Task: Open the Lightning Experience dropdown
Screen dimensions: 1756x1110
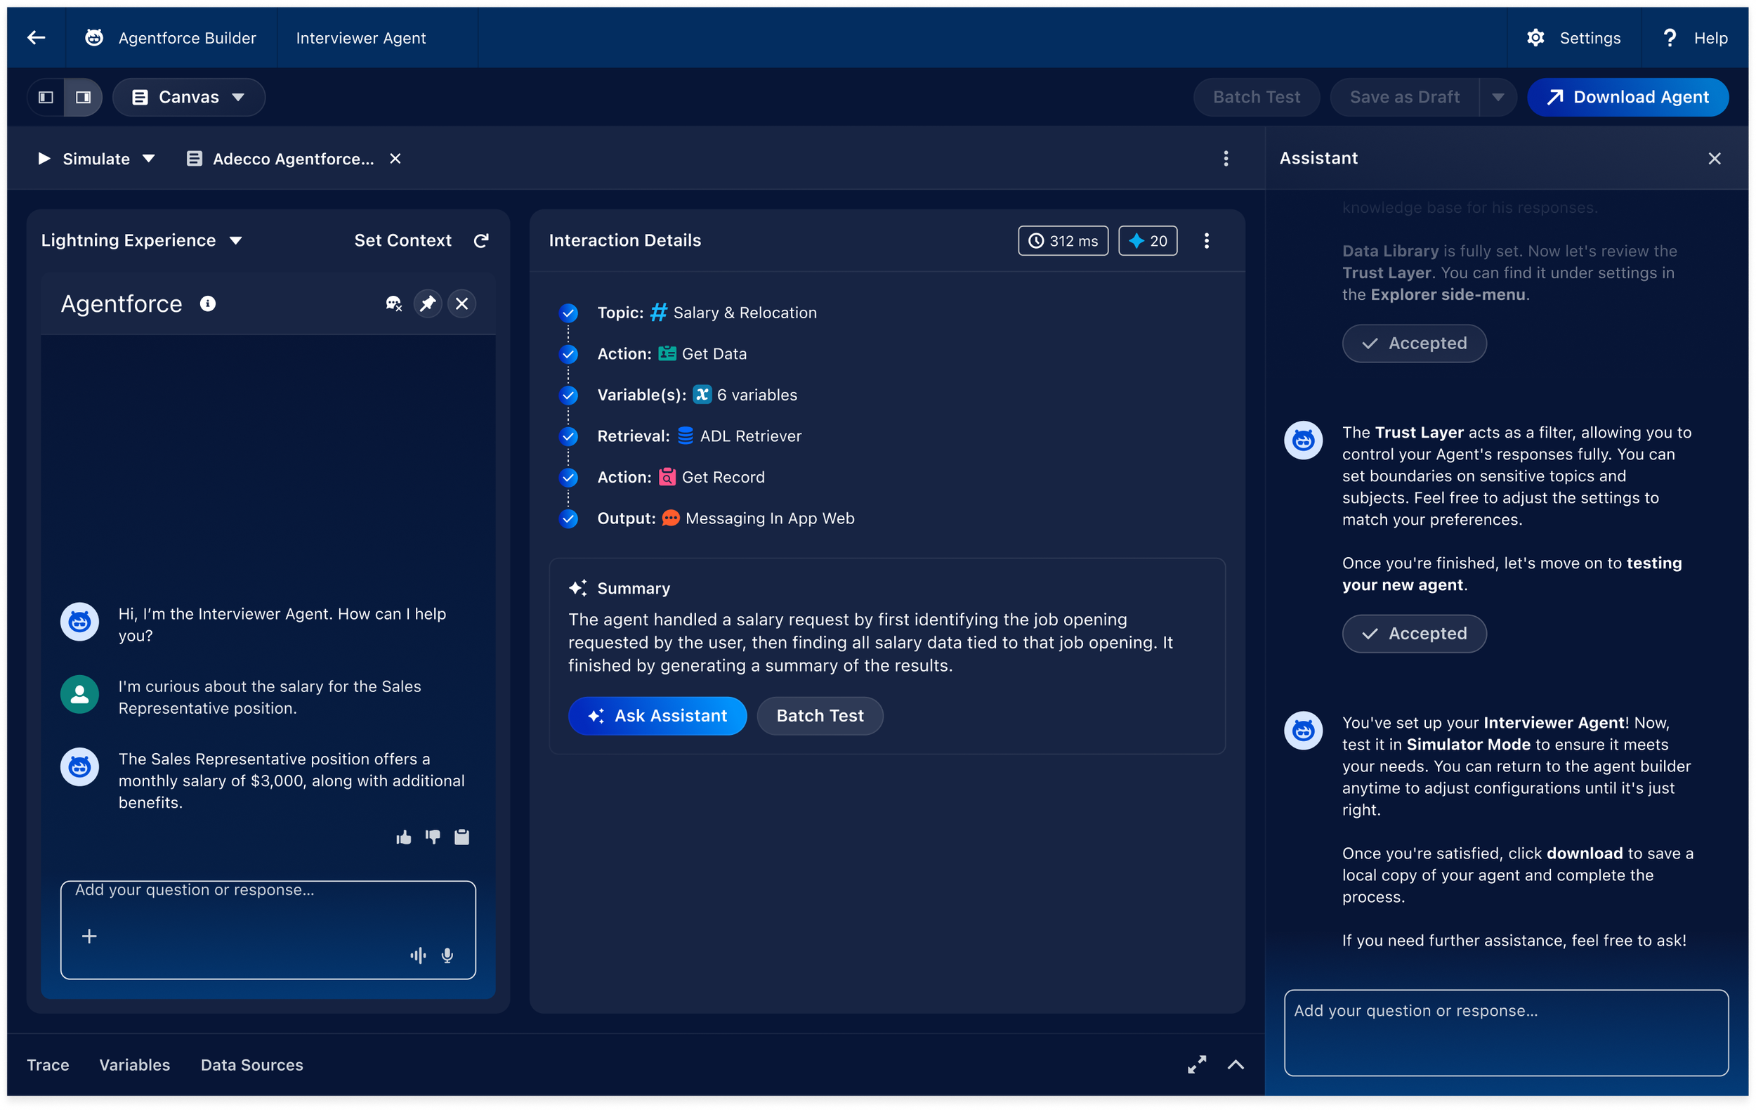Action: (x=140, y=240)
